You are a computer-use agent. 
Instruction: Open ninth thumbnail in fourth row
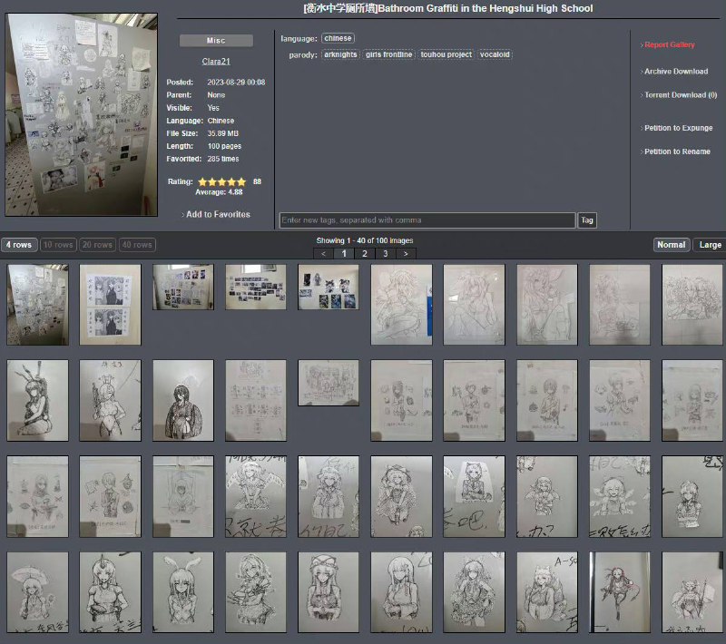[x=620, y=592]
